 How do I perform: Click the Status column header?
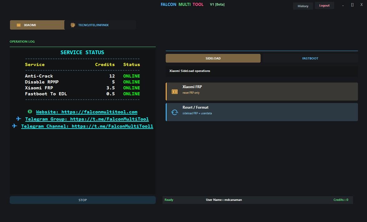pyautogui.click(x=132, y=64)
